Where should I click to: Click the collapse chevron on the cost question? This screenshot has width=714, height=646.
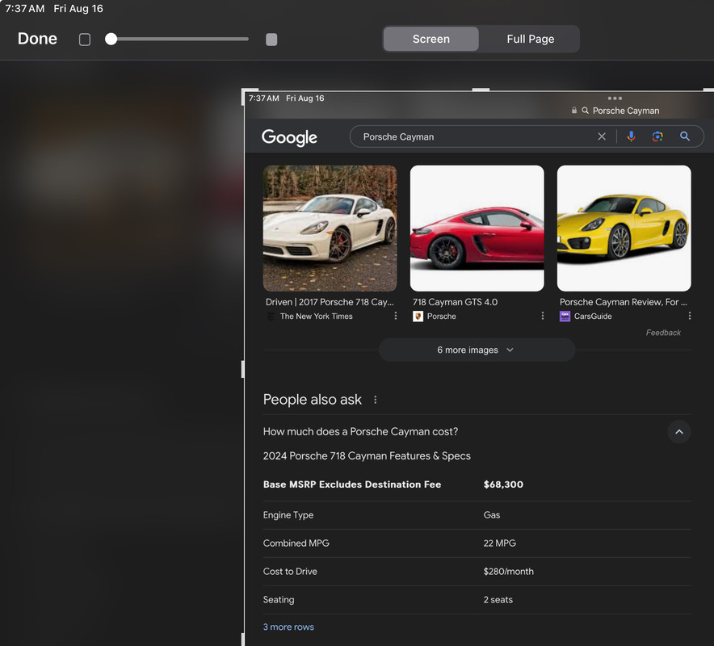[x=679, y=431]
